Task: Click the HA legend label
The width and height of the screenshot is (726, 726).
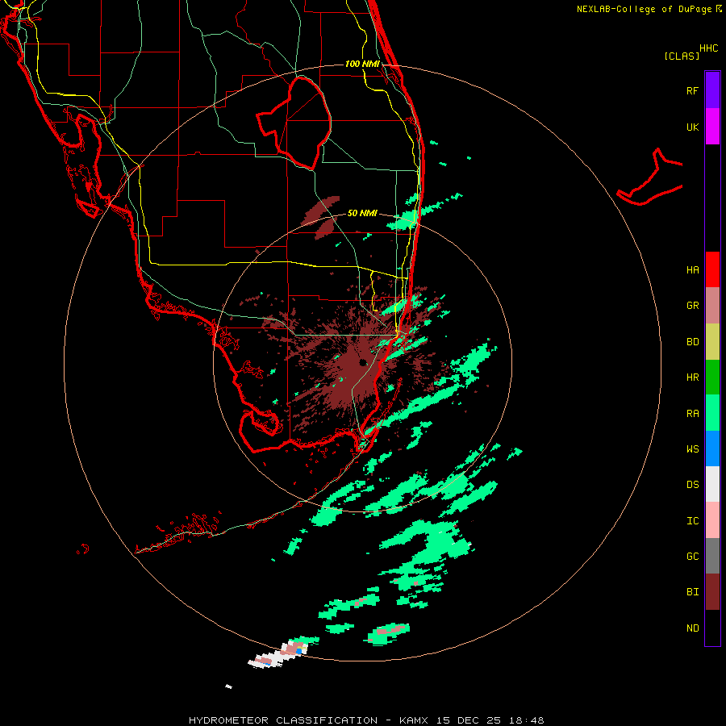Action: click(x=692, y=269)
